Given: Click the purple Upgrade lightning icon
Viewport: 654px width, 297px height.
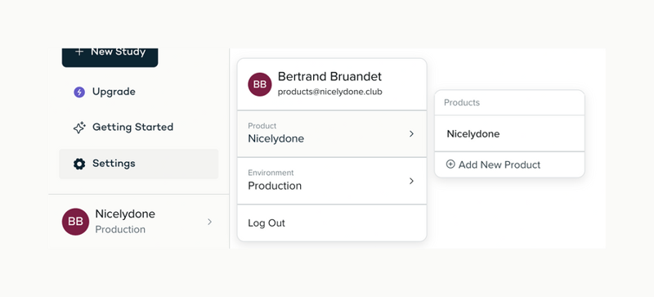Looking at the screenshot, I should [79, 92].
